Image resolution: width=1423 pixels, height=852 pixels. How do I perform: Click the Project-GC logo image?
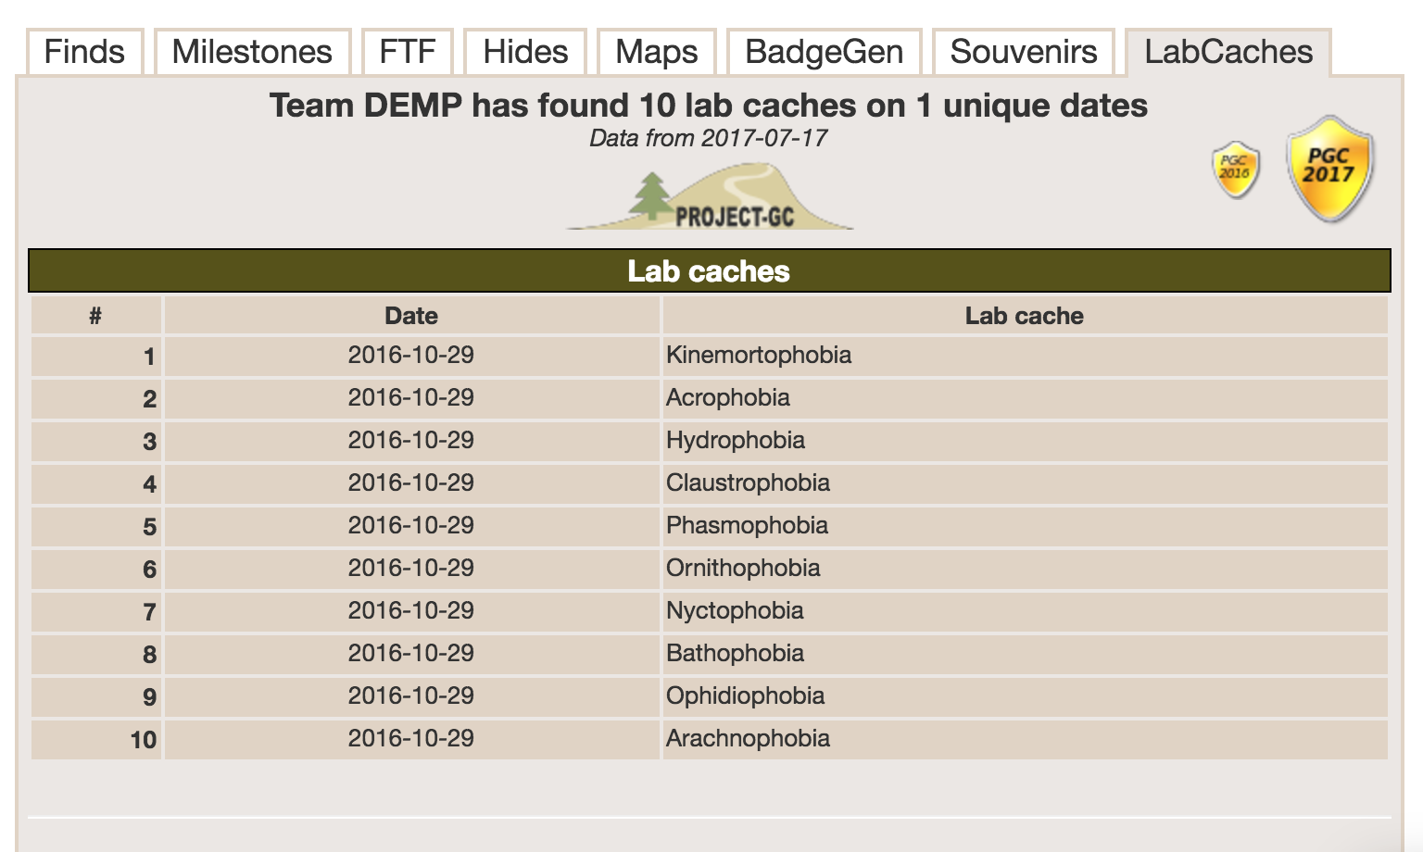[x=710, y=196]
